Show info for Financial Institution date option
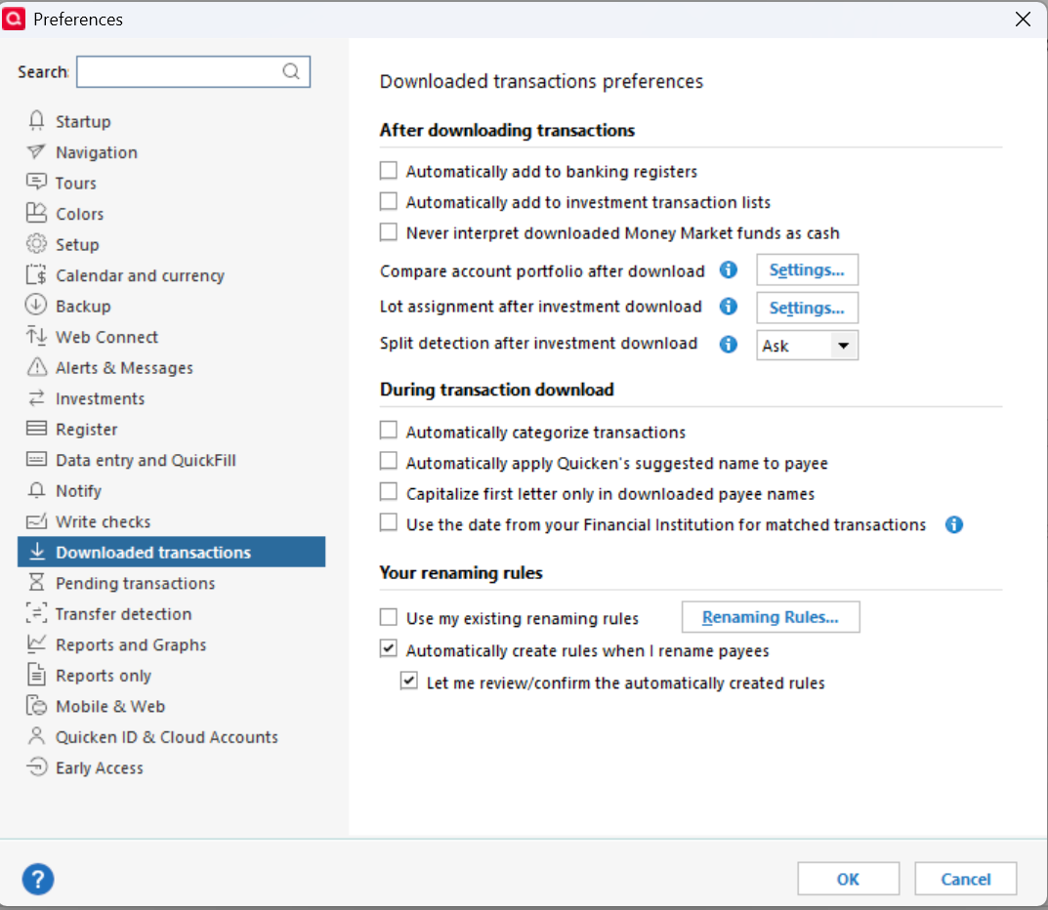The height and width of the screenshot is (910, 1048). [954, 524]
